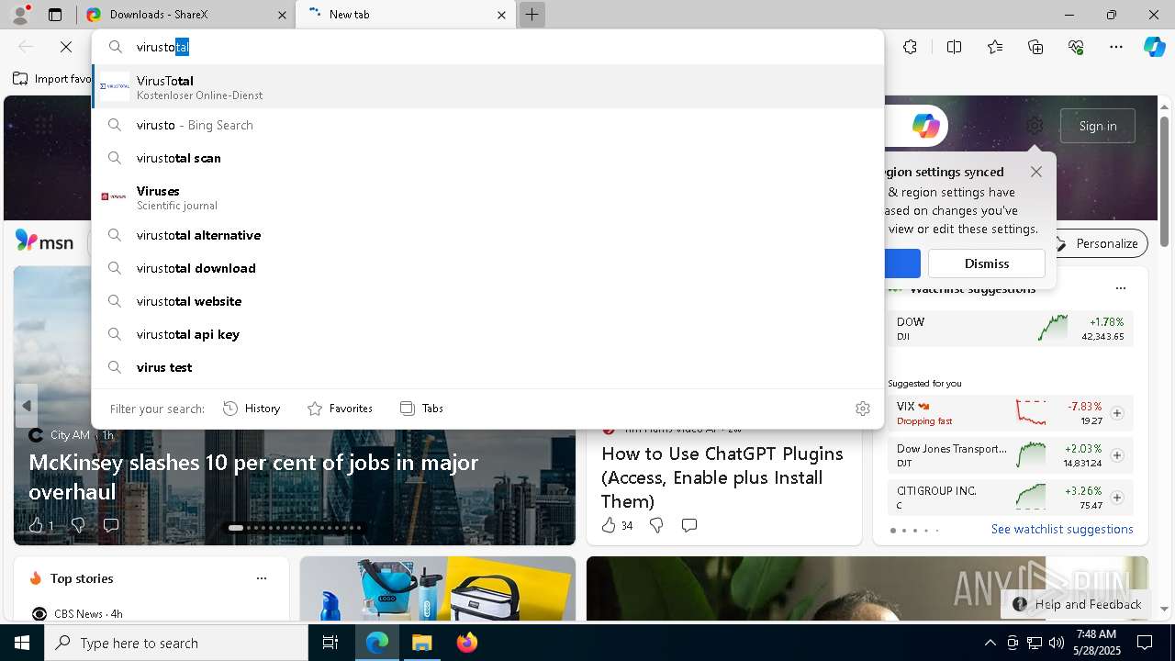The width and height of the screenshot is (1175, 661).
Task: Open Browser essentials heart icon
Action: tap(1076, 47)
